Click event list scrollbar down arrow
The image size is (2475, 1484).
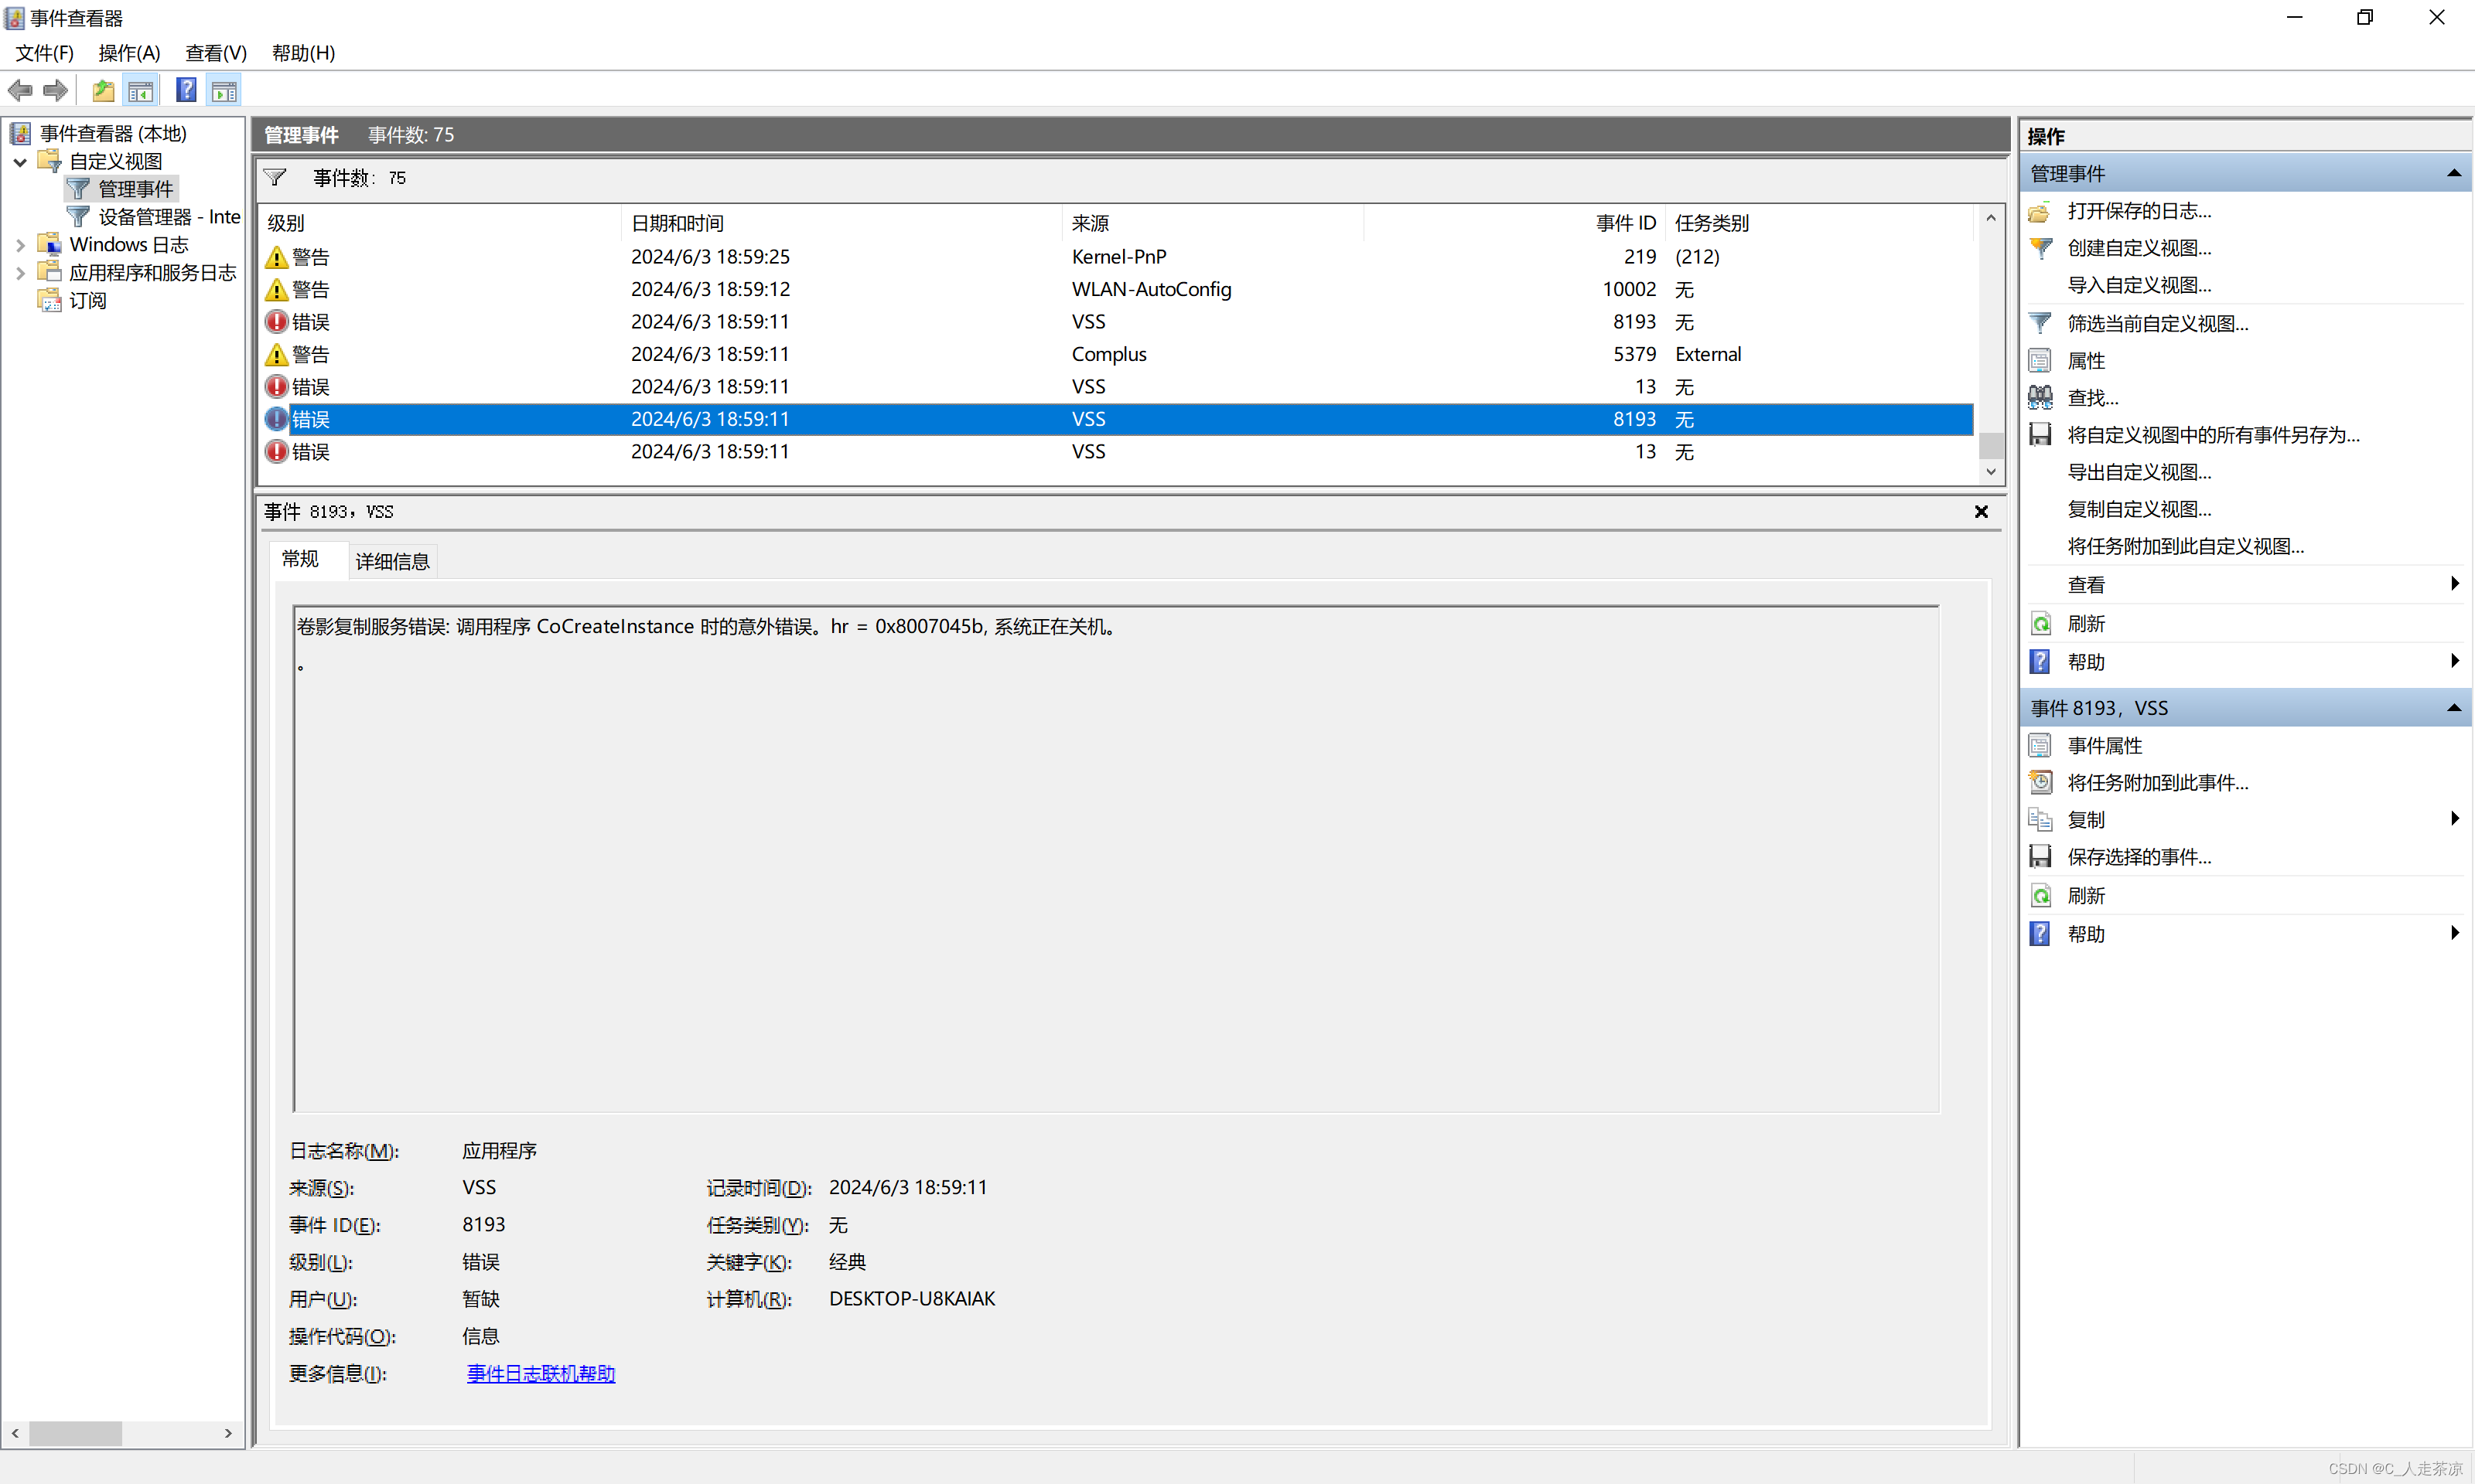click(1991, 472)
